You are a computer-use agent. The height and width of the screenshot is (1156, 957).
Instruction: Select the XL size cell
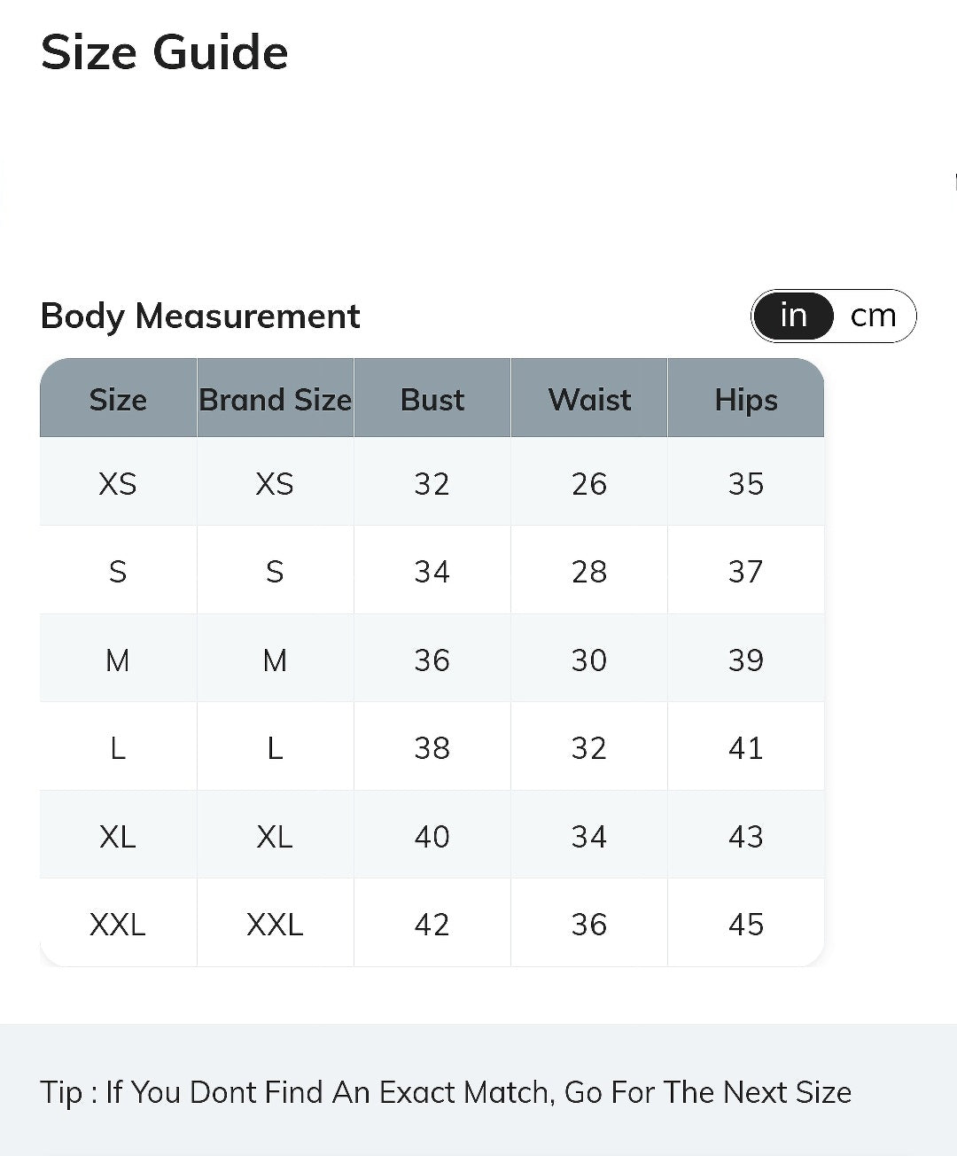[x=118, y=836]
